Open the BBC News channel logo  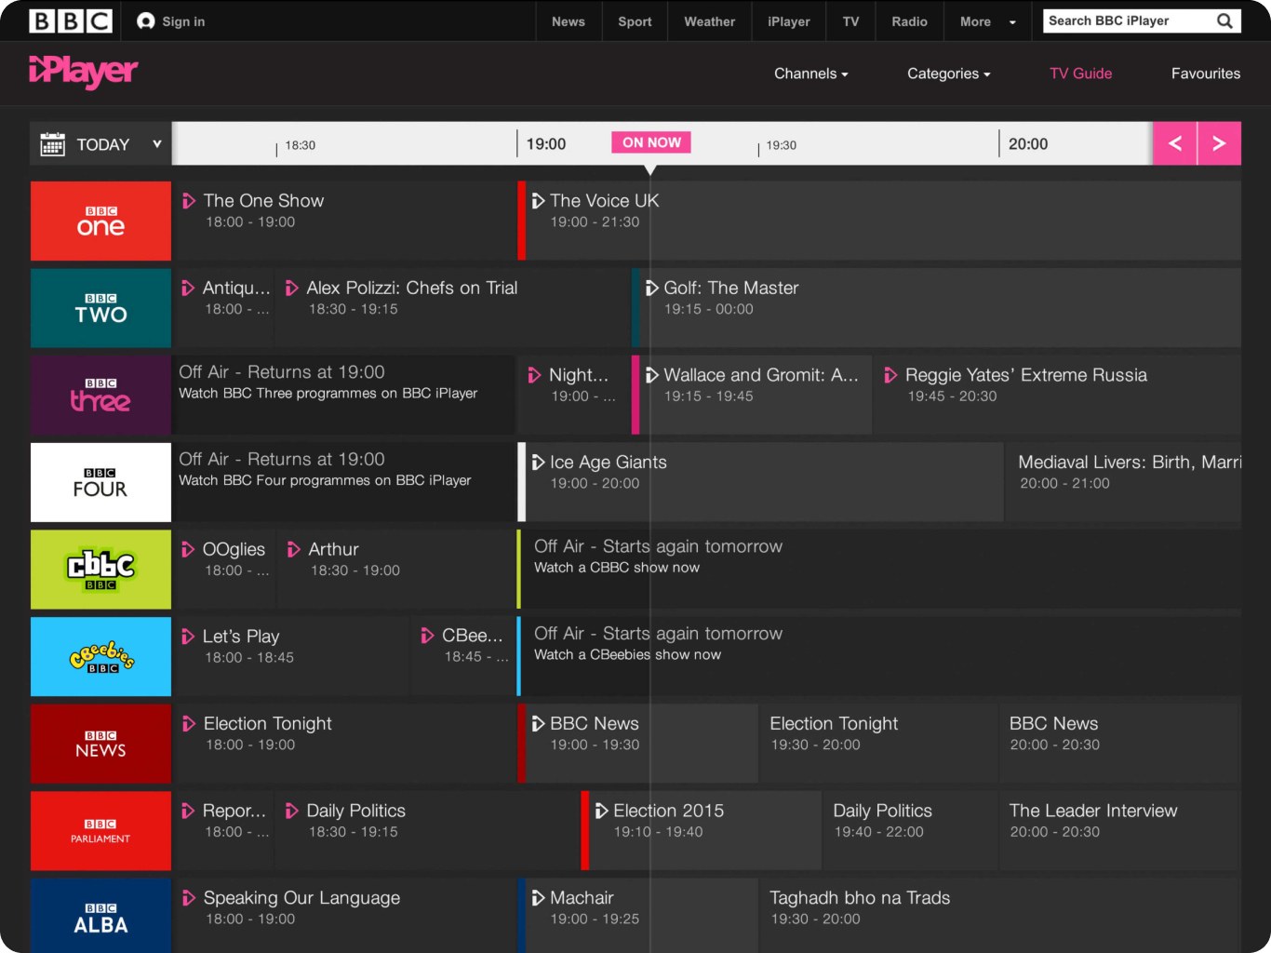click(x=100, y=744)
